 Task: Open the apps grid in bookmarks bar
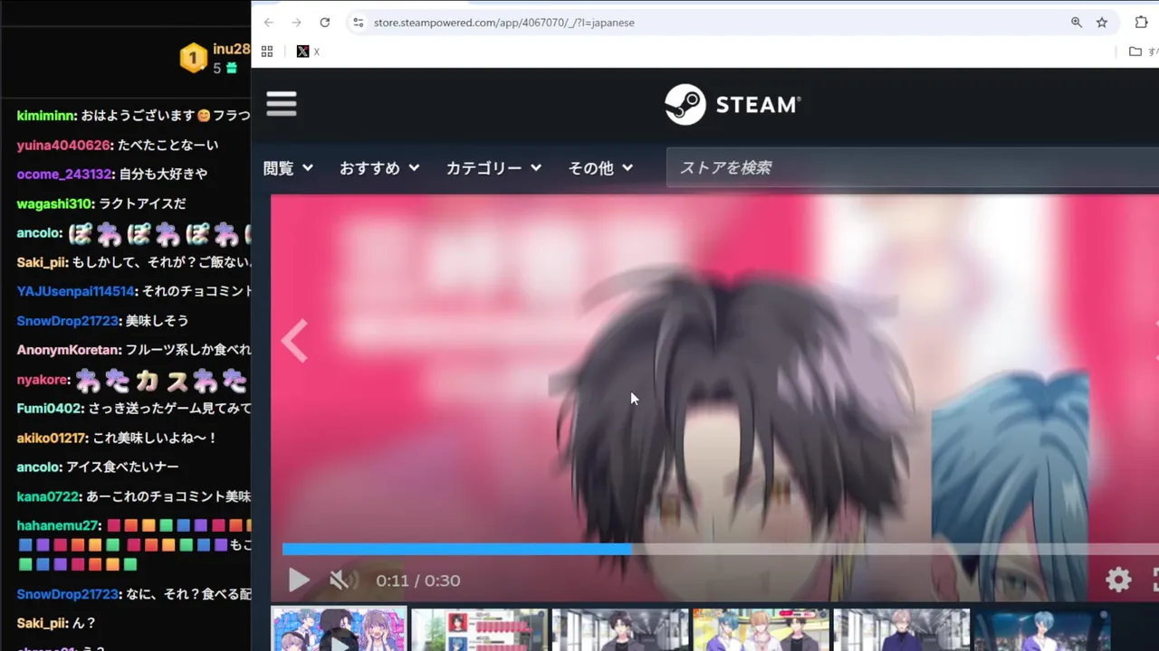pos(267,52)
